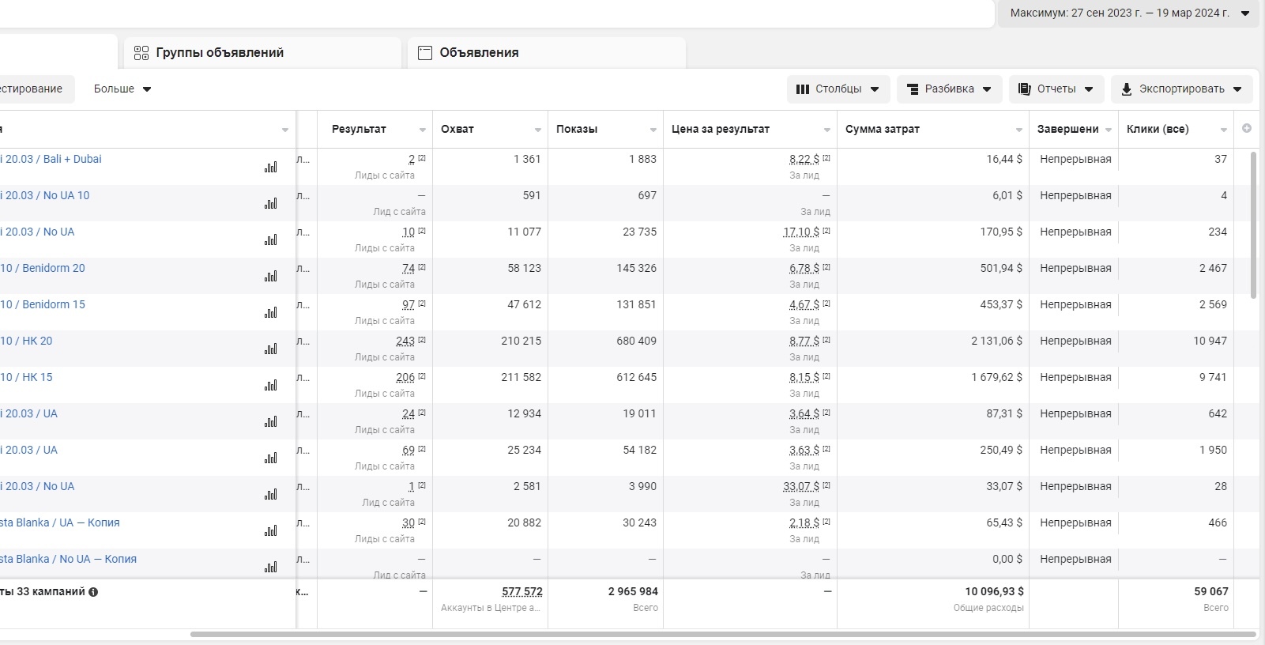Click the Объявления tab icon
This screenshot has width=1265, height=645.
425,53
